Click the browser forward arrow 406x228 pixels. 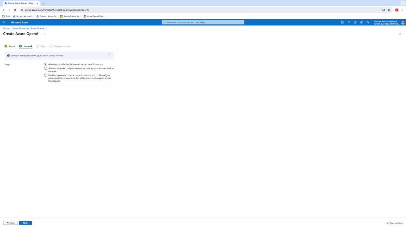pos(9,10)
